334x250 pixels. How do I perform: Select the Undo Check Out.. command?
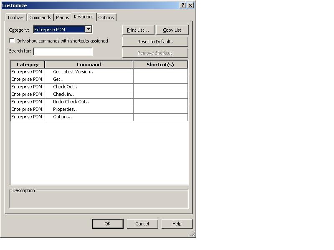point(89,102)
